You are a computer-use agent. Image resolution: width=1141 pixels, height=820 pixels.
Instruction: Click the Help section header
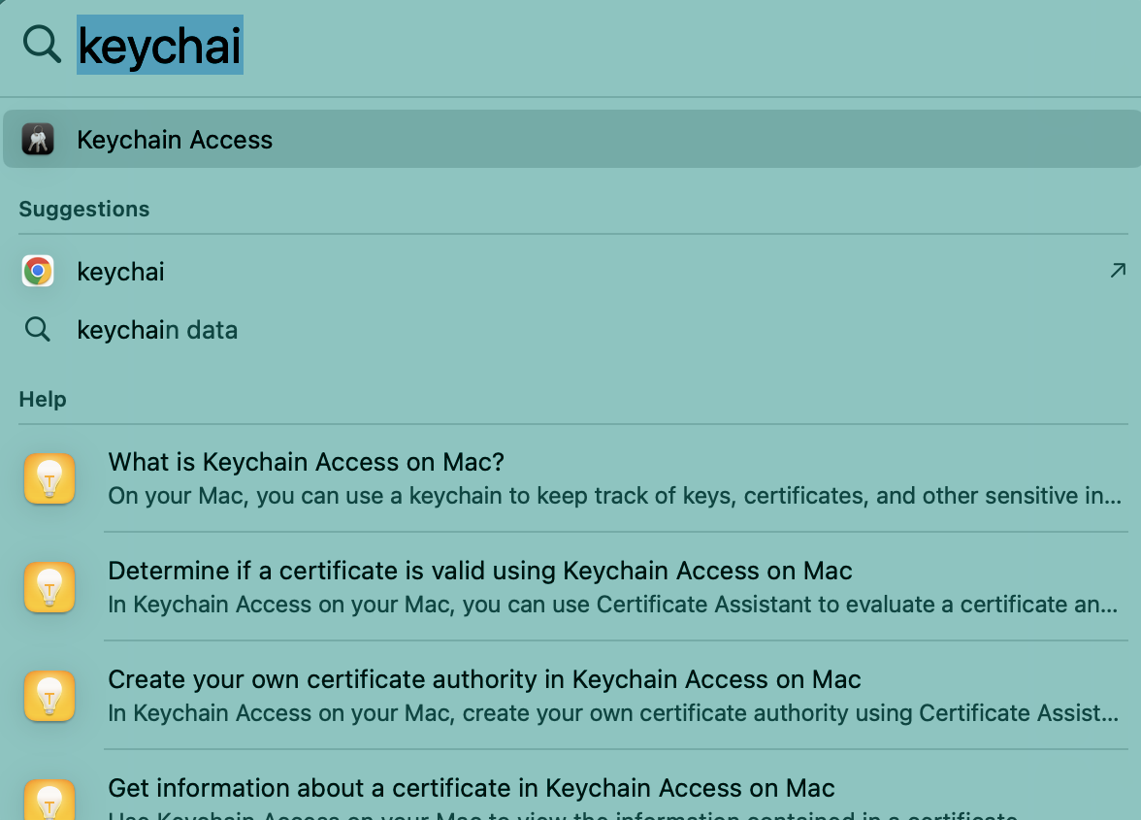tap(42, 399)
